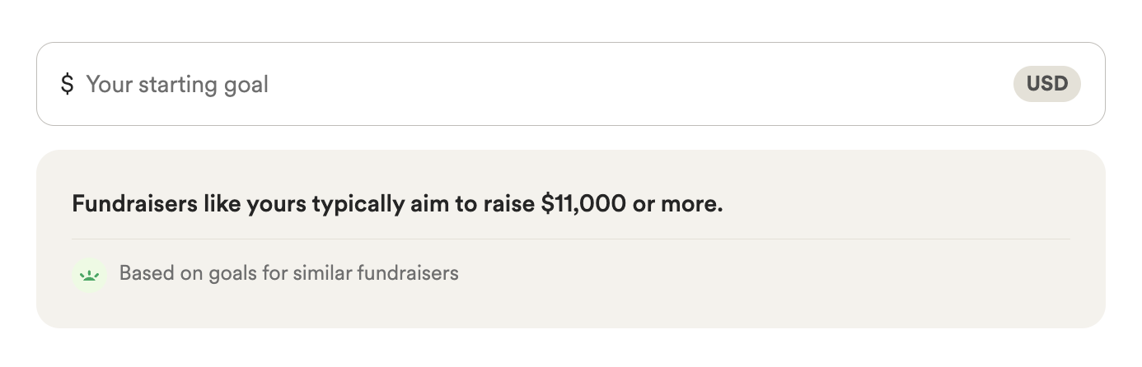Select the "$11,000" amount in the tip
Viewport: 1142px width, 367px height.
pyautogui.click(x=583, y=204)
